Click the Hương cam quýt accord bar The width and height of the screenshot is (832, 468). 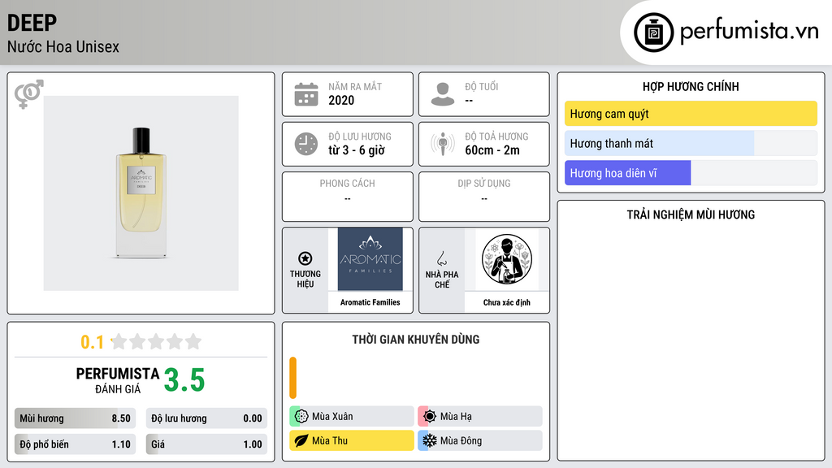(x=691, y=114)
